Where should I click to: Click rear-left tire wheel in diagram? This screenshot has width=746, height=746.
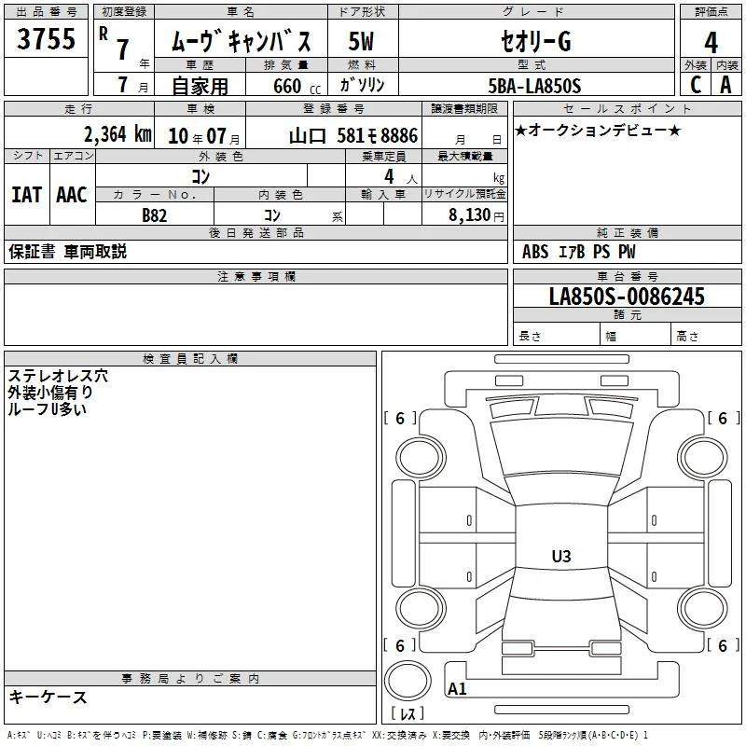(x=421, y=609)
